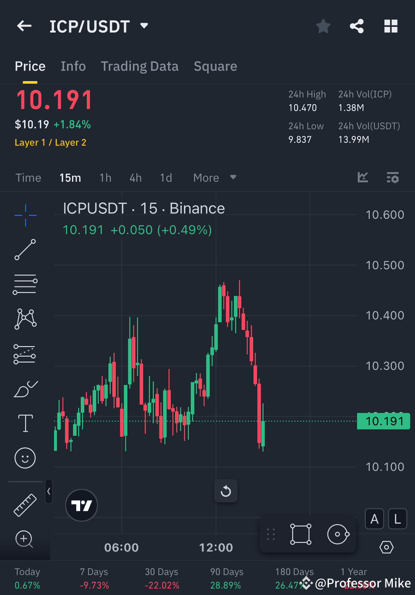Open the XABCD pattern drawing tool
Viewport: 415px width, 595px height.
pos(25,319)
